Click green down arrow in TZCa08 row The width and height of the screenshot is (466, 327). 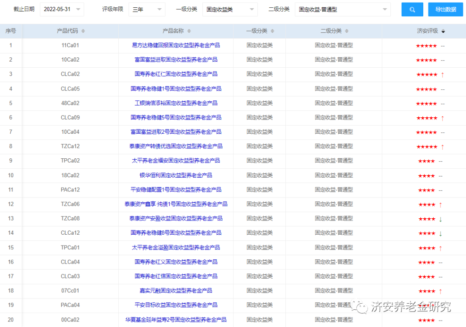(x=441, y=219)
